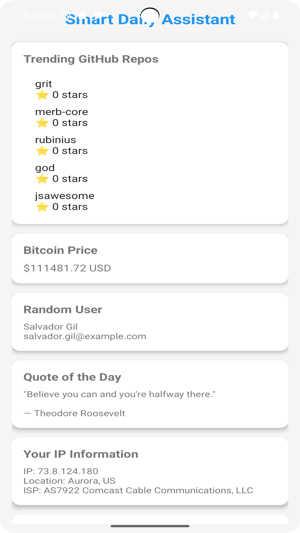Image resolution: width=300 pixels, height=533 pixels.
Task: Click the salvador.gil@example.com email address
Action: click(85, 336)
